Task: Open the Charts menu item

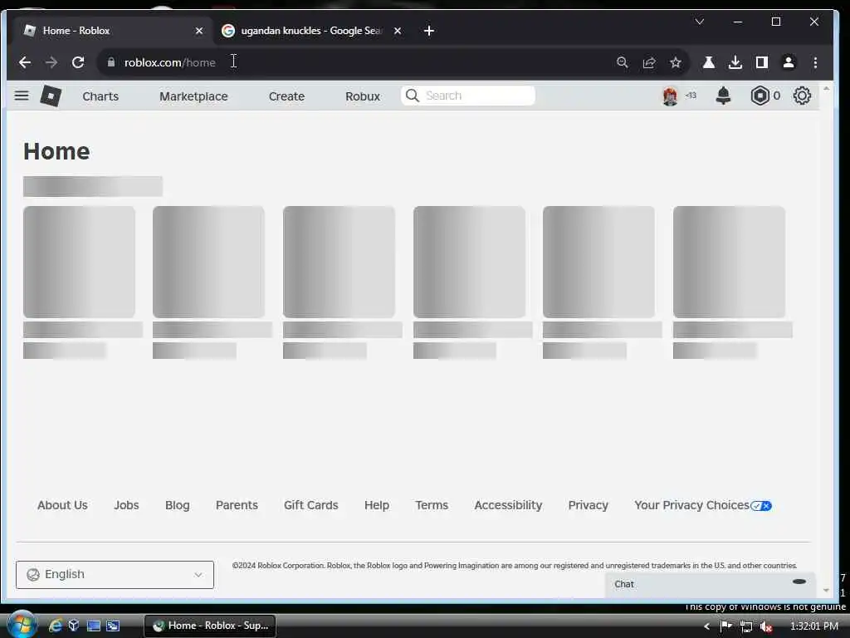Action: tap(100, 96)
